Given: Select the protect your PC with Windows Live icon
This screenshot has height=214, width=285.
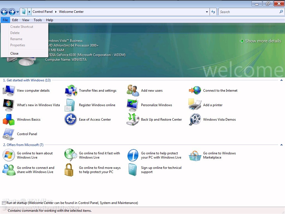Looking at the screenshot, I should point(133,155).
